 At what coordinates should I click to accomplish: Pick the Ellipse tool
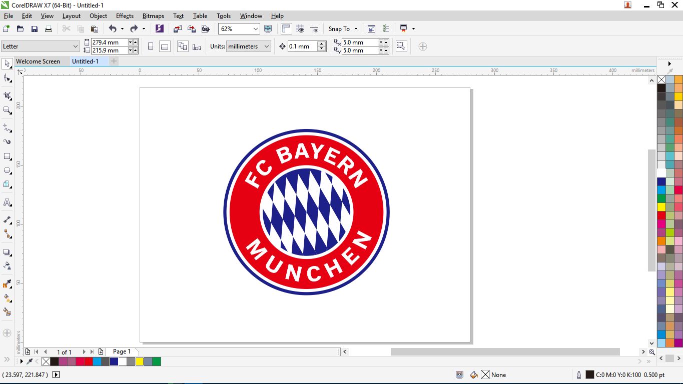tap(7, 170)
